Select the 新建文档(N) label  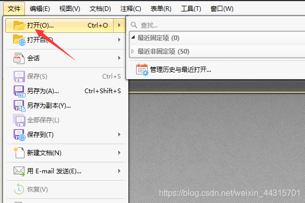click(x=44, y=153)
